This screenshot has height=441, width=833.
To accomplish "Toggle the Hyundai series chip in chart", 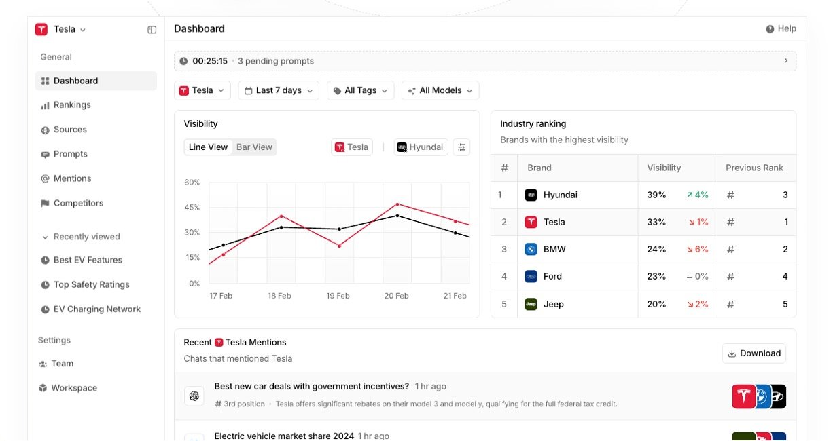I will click(x=421, y=147).
